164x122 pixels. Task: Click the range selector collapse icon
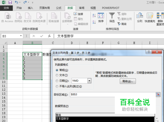(x=158, y=94)
